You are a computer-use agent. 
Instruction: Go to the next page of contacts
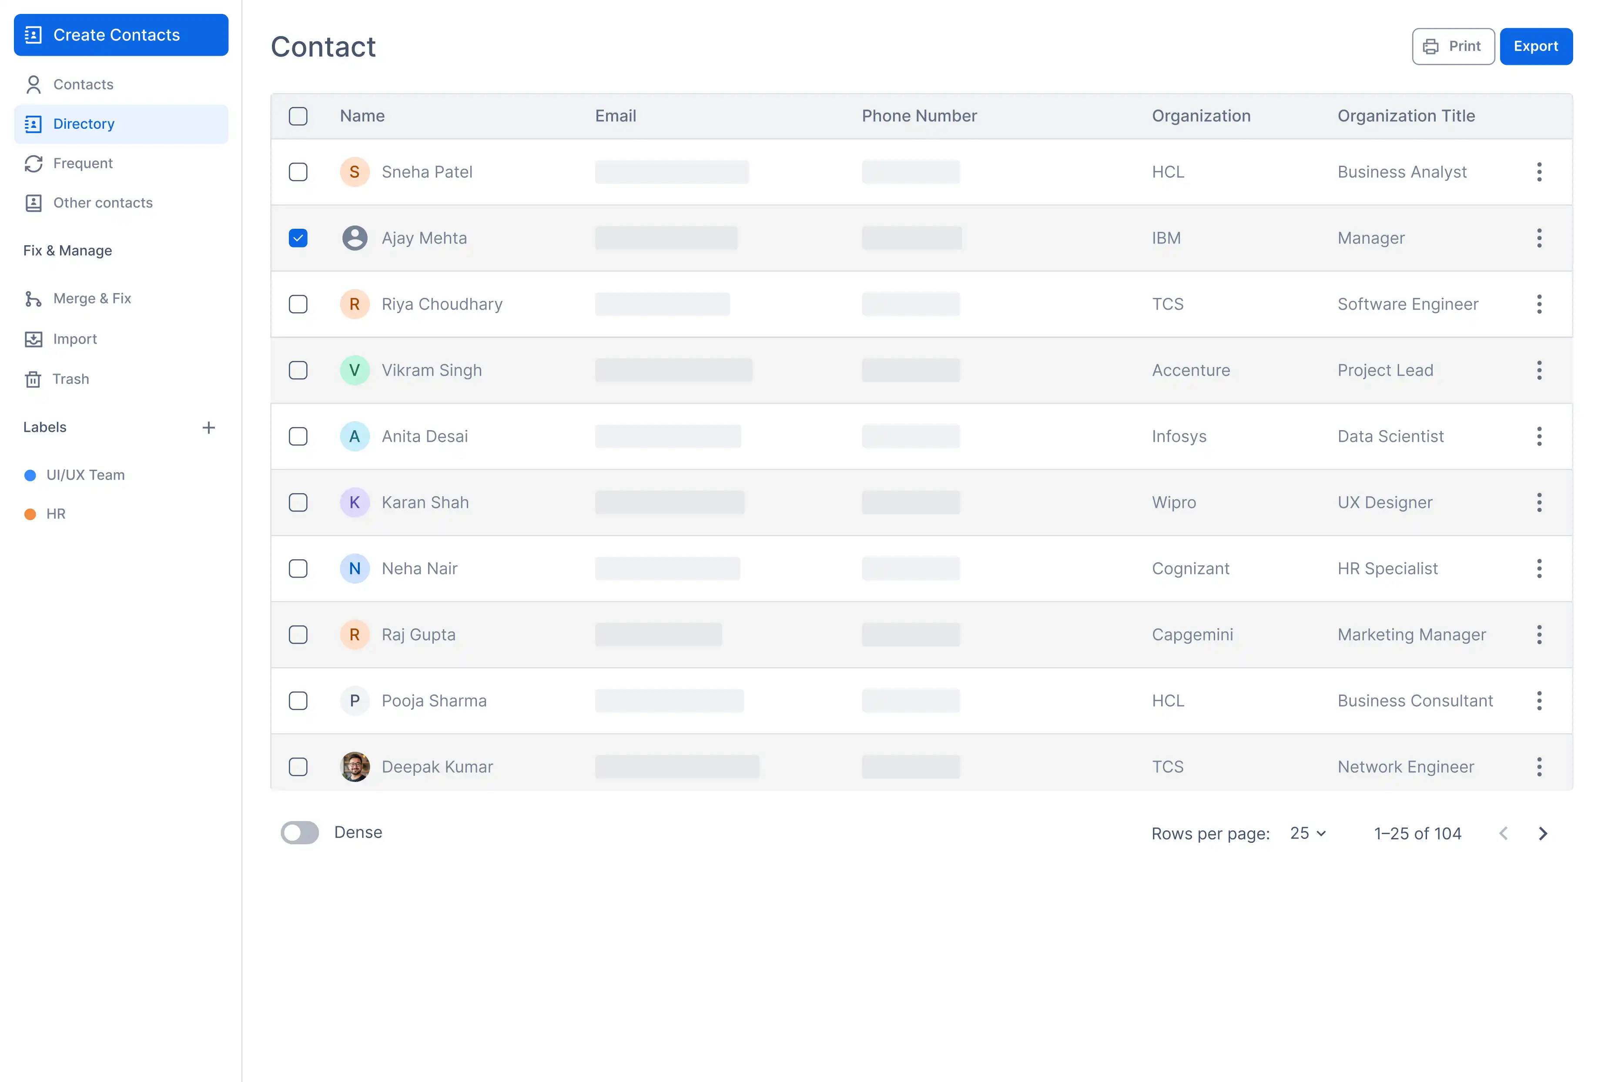1543,833
